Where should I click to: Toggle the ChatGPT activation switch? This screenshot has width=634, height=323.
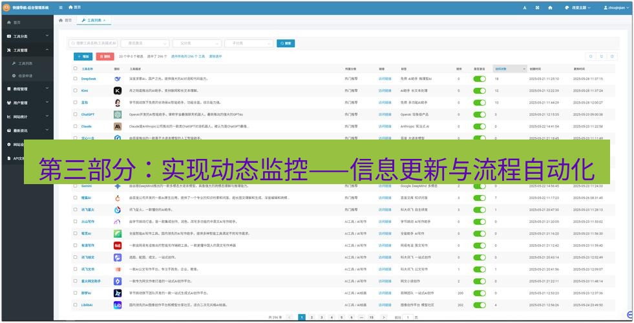(x=480, y=114)
